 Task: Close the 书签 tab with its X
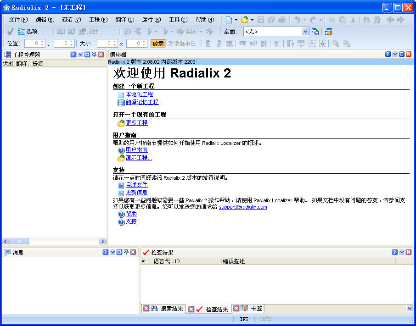(x=236, y=309)
